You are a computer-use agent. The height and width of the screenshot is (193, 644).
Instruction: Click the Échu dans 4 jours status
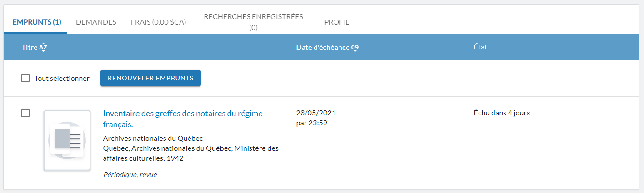point(502,113)
